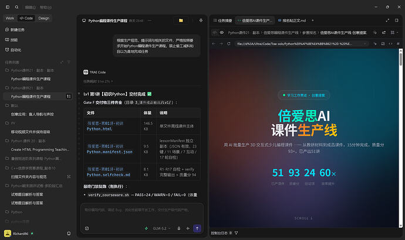Switch to Design mode
This screenshot has height=240, width=405.
click(44, 18)
